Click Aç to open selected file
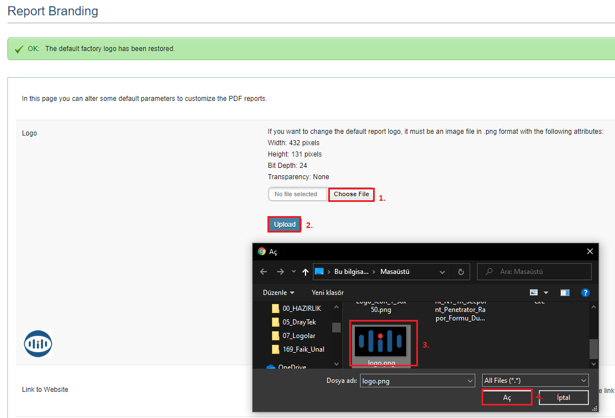This screenshot has height=418, width=615. (x=507, y=398)
